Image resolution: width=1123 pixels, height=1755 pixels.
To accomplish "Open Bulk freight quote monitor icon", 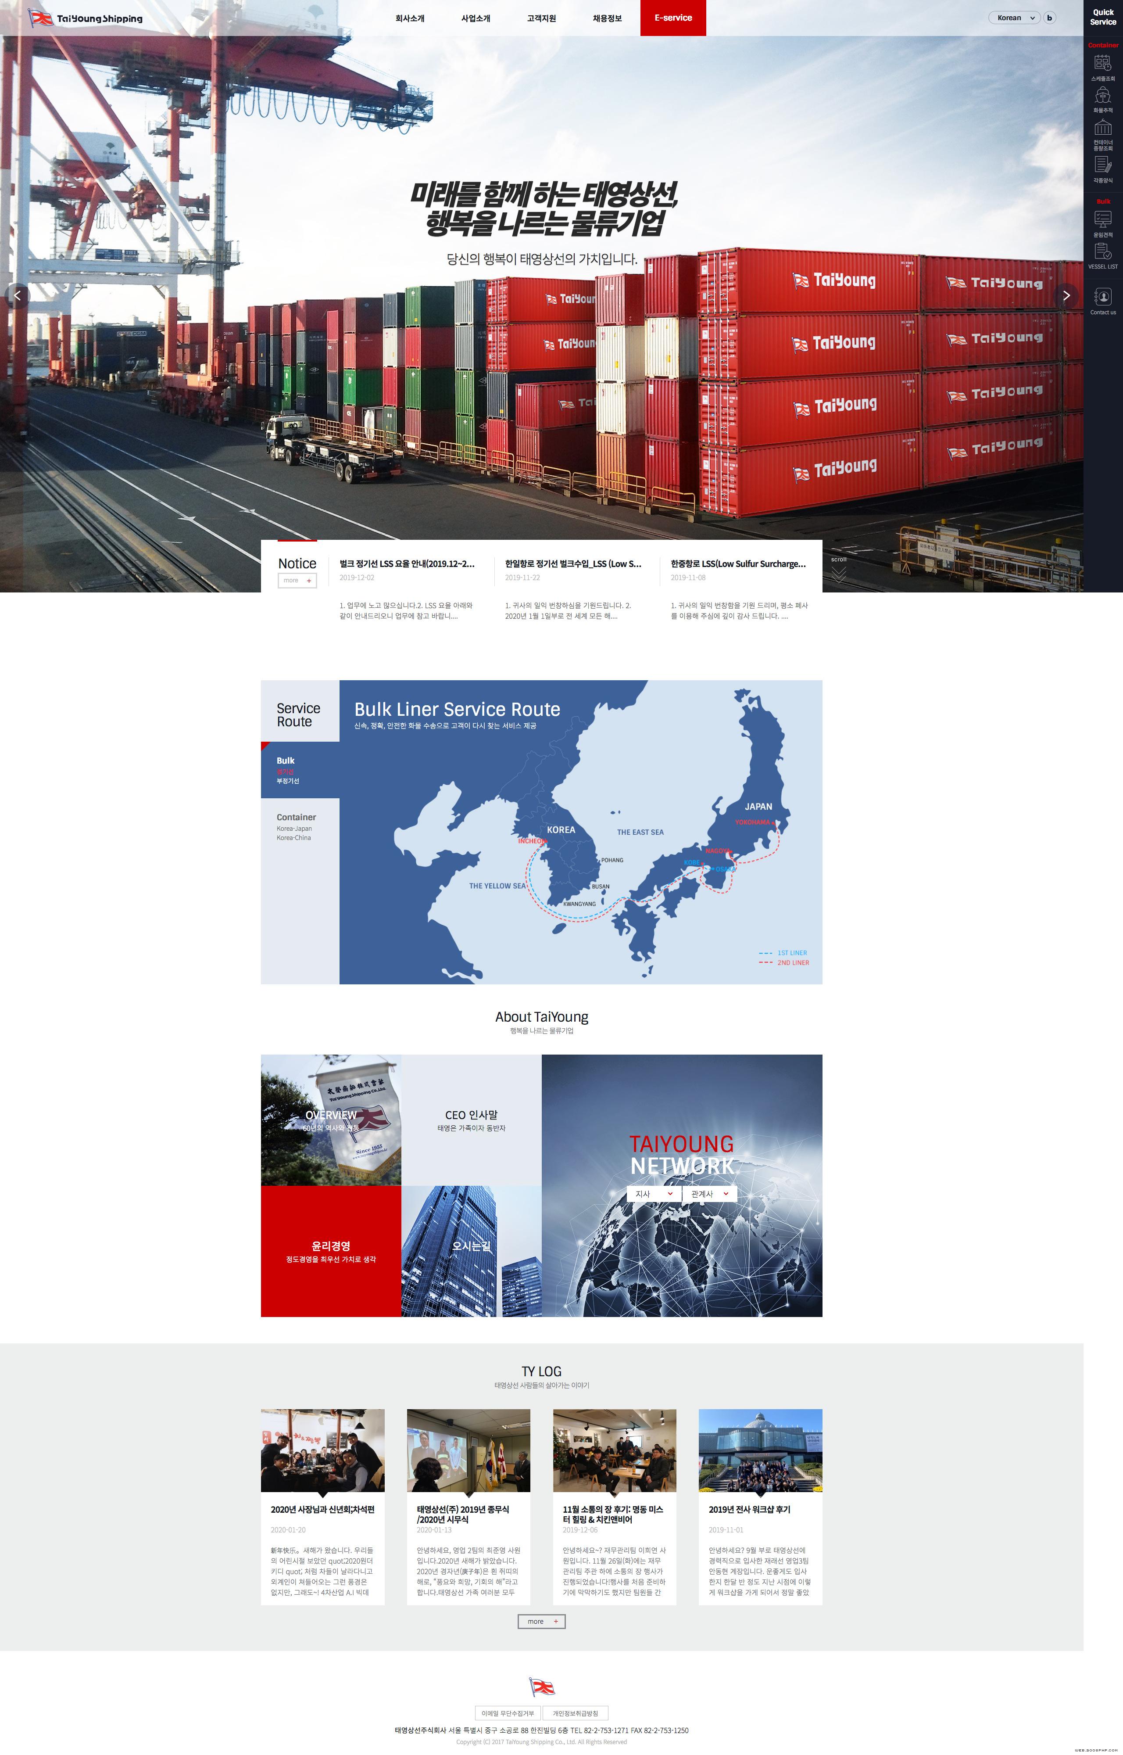I will click(1102, 219).
